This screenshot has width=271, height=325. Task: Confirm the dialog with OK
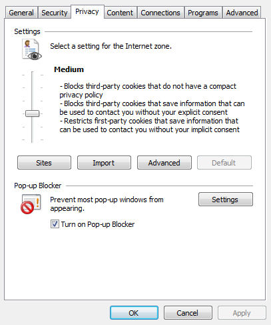134,313
